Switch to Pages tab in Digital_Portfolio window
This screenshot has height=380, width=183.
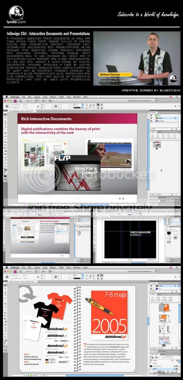pyautogui.click(x=153, y=294)
